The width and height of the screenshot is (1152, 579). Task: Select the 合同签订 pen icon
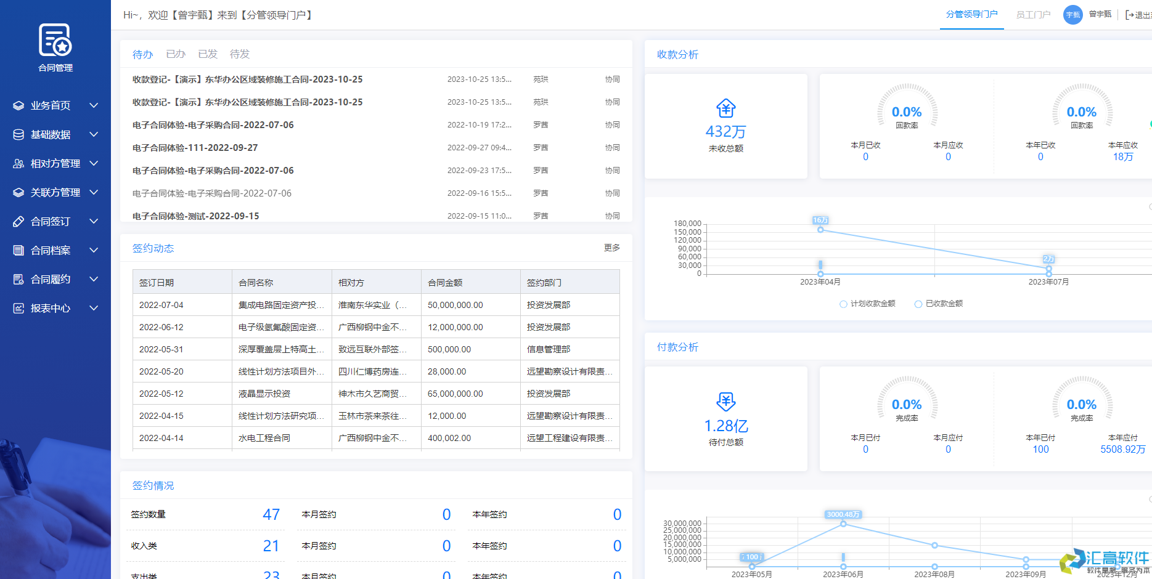tap(18, 221)
